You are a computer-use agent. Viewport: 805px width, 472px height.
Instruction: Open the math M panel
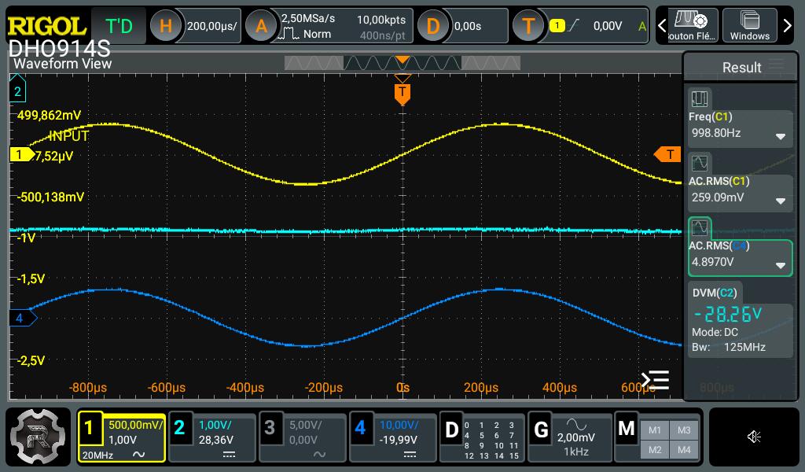coord(627,429)
